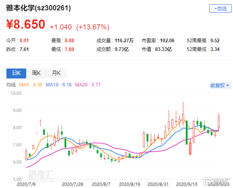This screenshot has height=188, width=233.
Task: Click the 6.00 y-axis price label
Action: coord(17,162)
